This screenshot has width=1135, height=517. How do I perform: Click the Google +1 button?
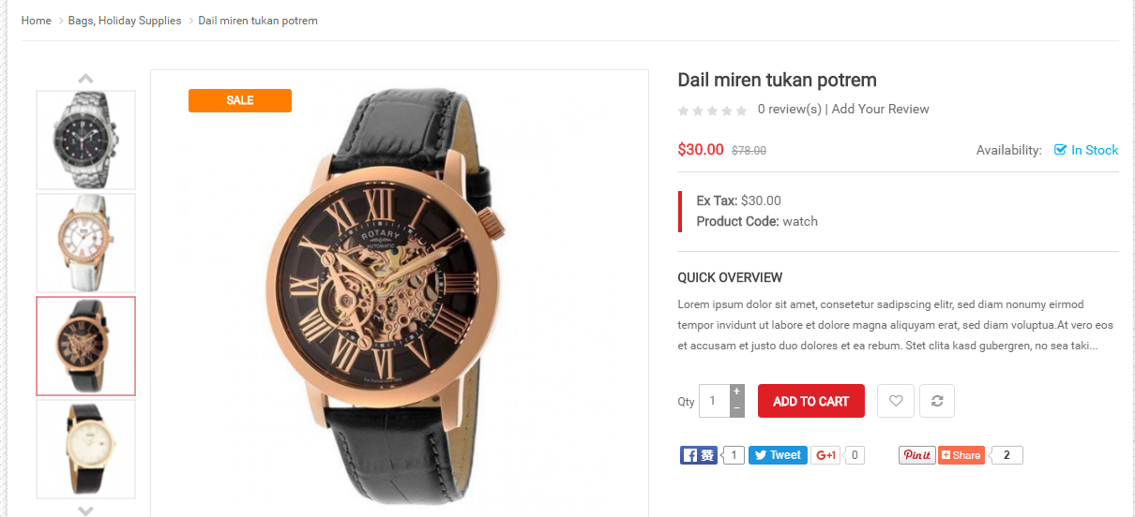coord(825,455)
